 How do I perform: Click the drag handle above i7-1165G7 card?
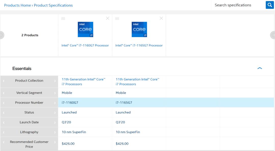click(x=117, y=18)
